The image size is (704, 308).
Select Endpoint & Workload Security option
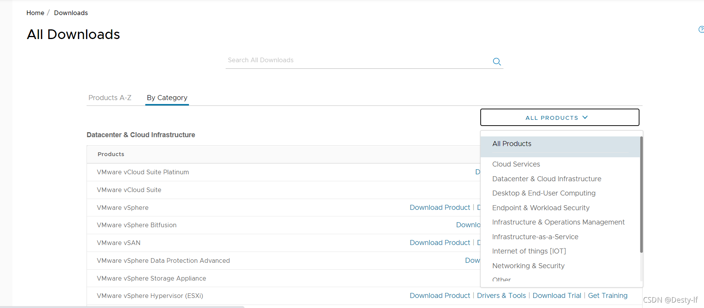coord(541,208)
